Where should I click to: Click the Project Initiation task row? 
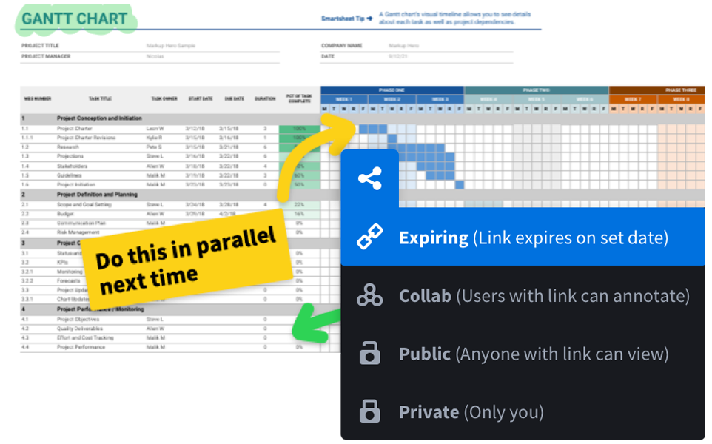click(x=170, y=185)
